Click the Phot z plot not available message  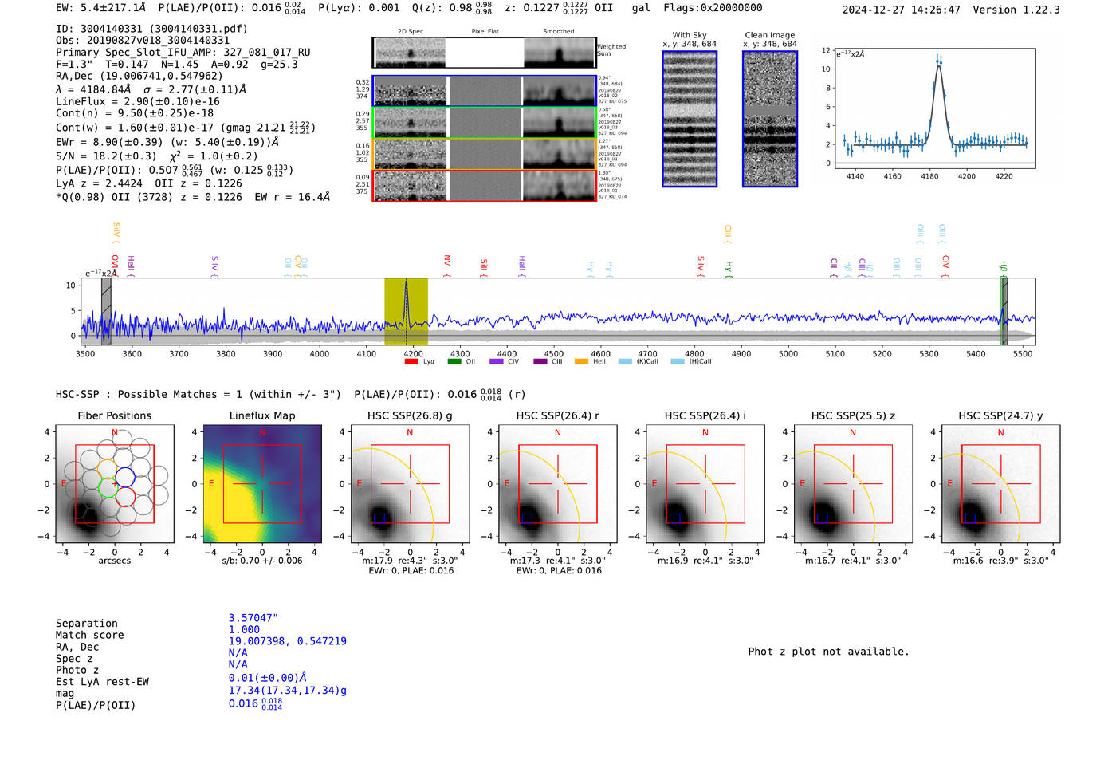tap(828, 652)
